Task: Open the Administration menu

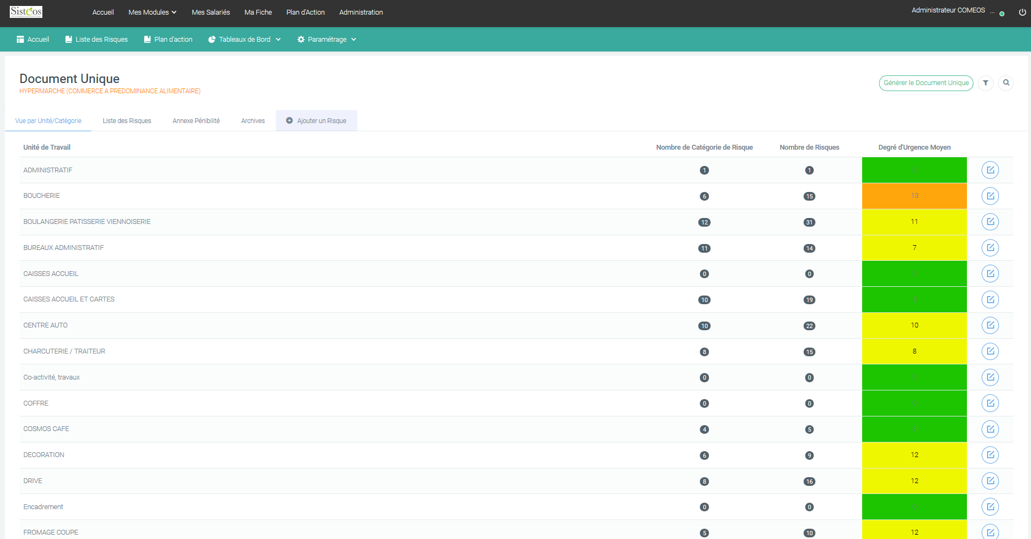Action: point(361,12)
